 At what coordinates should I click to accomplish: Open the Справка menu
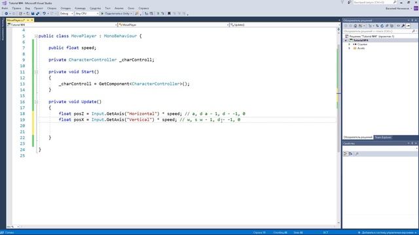(143, 8)
